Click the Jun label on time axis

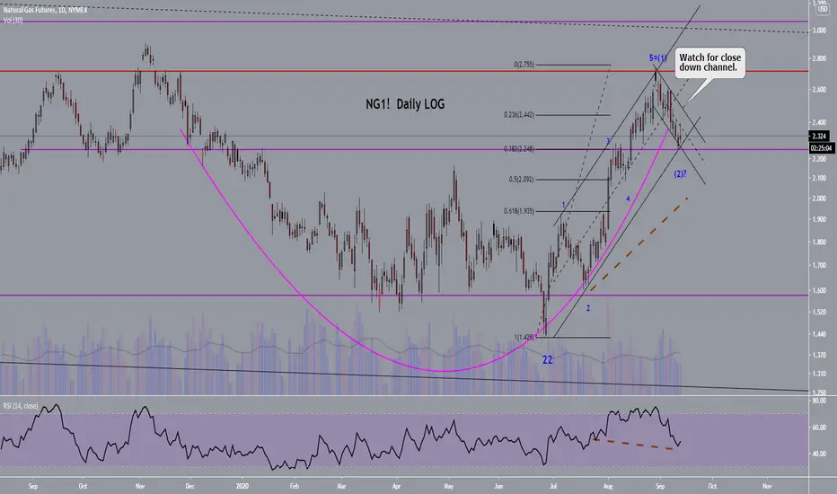coord(498,486)
